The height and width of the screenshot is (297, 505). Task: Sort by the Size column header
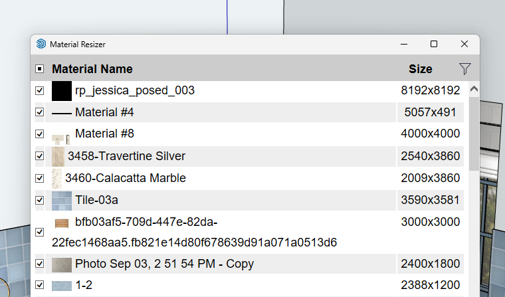420,69
